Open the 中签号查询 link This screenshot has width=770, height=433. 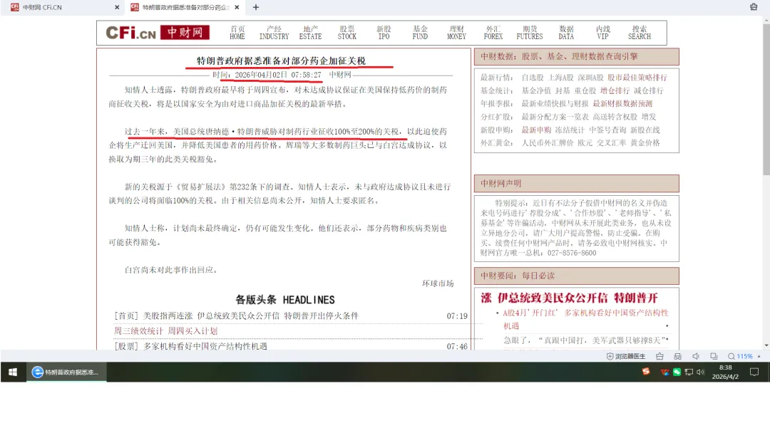pyautogui.click(x=607, y=130)
